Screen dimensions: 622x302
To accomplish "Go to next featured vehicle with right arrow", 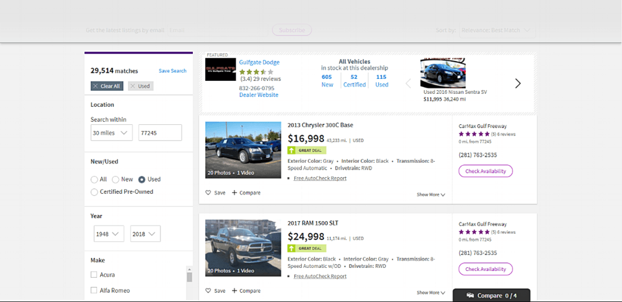I will click(x=518, y=83).
